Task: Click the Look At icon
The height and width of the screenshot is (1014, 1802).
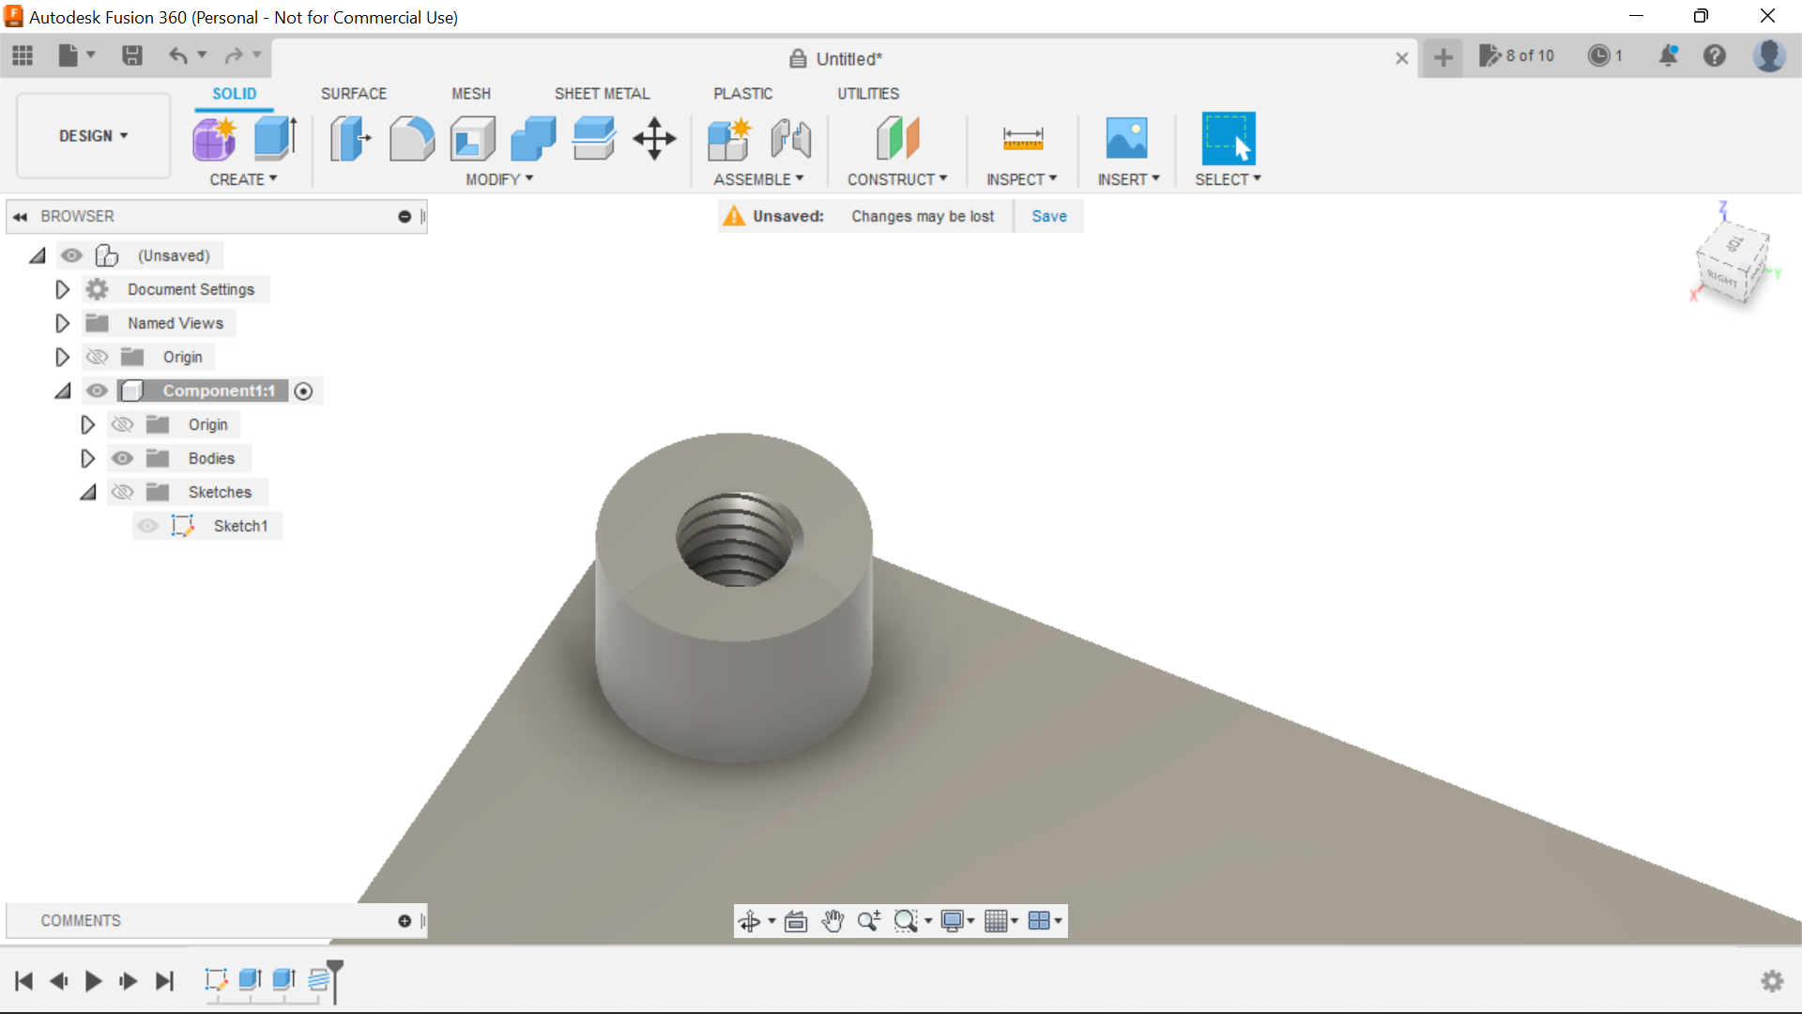Action: click(x=796, y=921)
